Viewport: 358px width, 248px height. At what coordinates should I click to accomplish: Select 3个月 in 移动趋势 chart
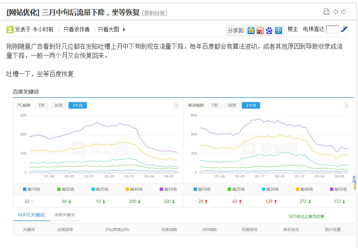click(251, 105)
